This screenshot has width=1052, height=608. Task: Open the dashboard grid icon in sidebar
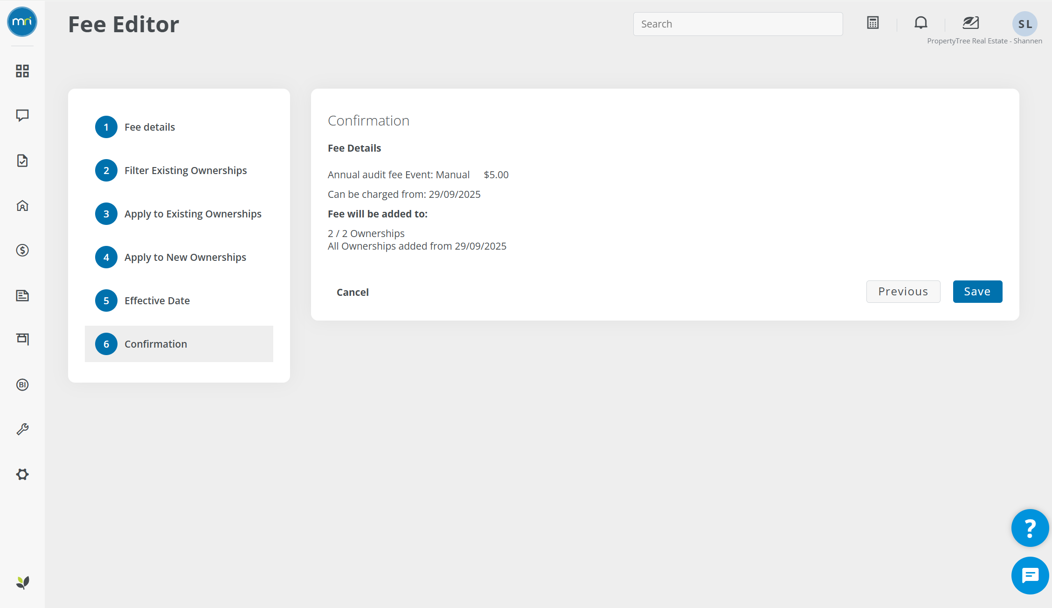(x=22, y=71)
